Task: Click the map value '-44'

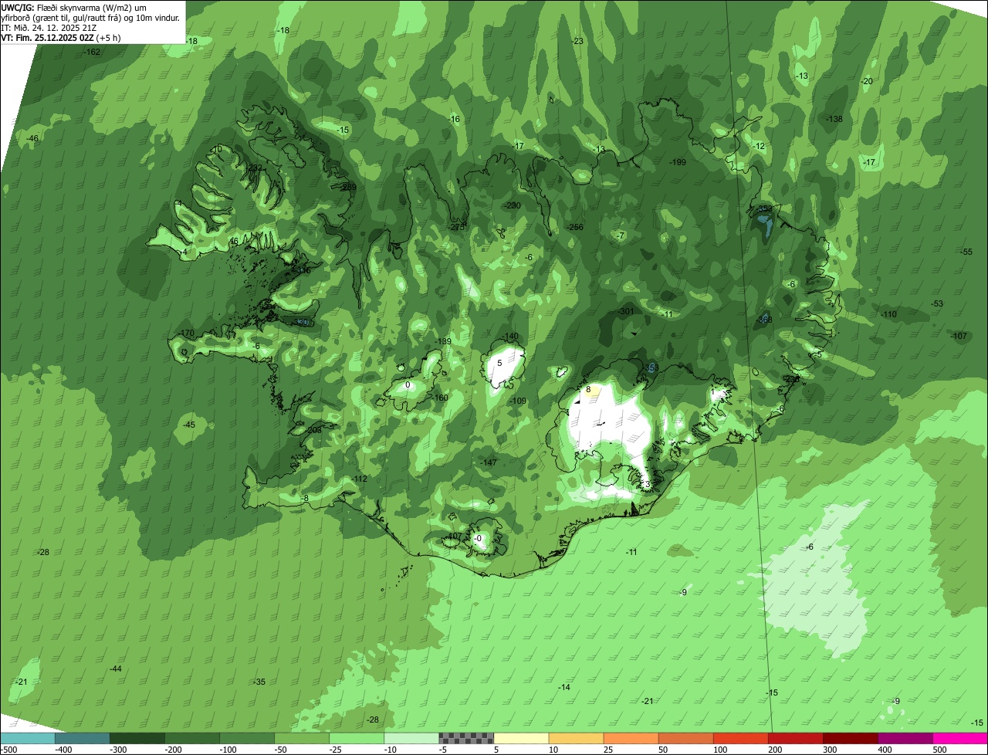Action: coord(115,669)
